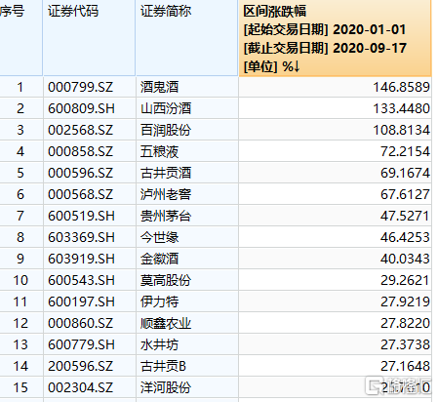This screenshot has width=438, height=402.
Task: Select code 600519.SH
Action: point(81,216)
